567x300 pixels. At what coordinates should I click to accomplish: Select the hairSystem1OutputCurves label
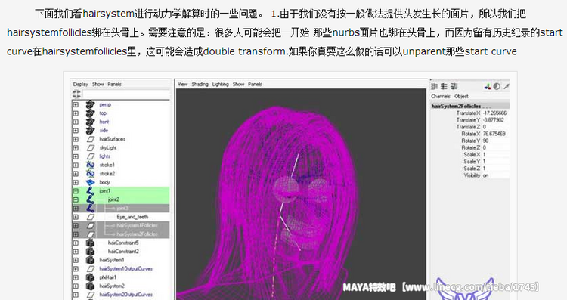125,269
